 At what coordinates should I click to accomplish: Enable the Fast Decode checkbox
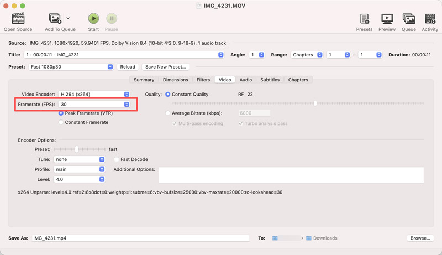click(117, 159)
